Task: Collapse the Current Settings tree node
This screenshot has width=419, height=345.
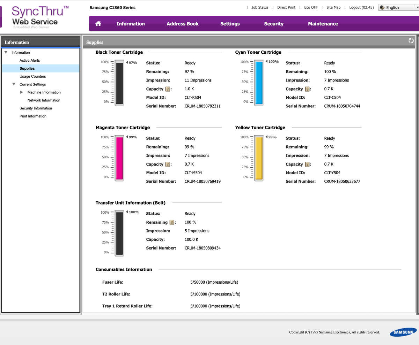Action: (14, 84)
